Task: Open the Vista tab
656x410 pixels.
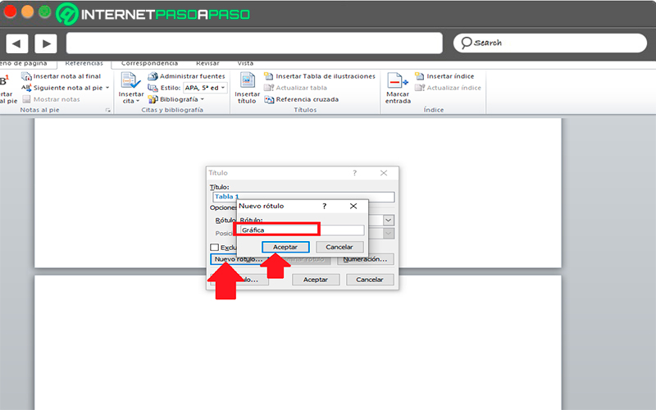Action: (x=245, y=64)
